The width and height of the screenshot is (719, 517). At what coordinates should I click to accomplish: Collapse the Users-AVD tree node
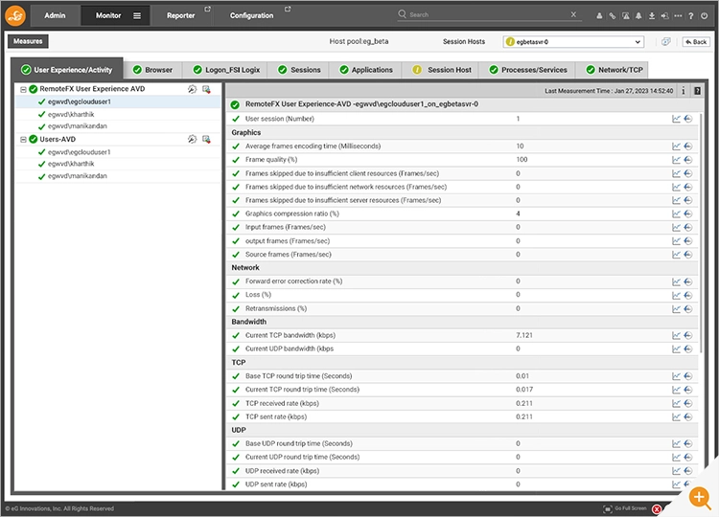23,139
